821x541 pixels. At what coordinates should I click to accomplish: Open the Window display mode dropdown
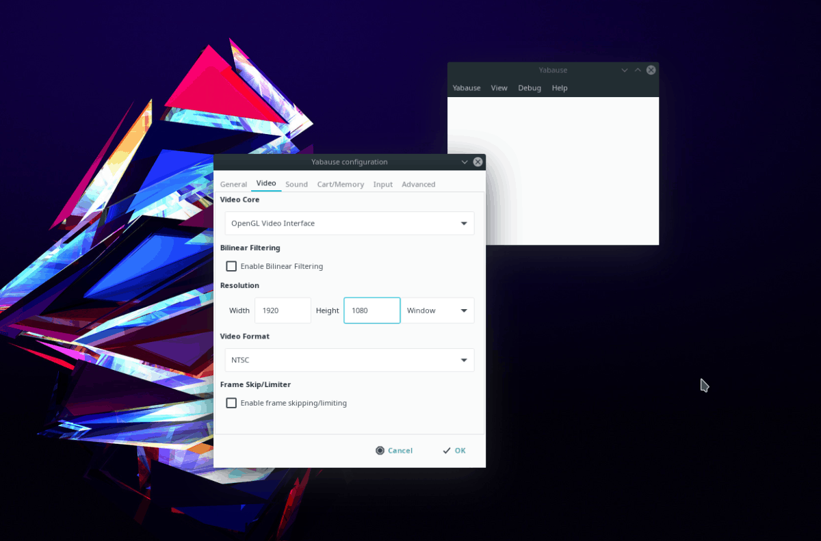click(437, 311)
